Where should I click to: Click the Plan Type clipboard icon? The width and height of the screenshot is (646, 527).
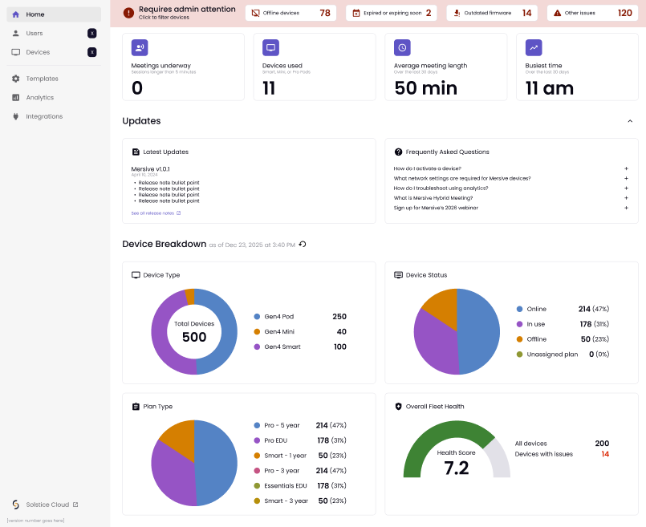[x=136, y=407]
